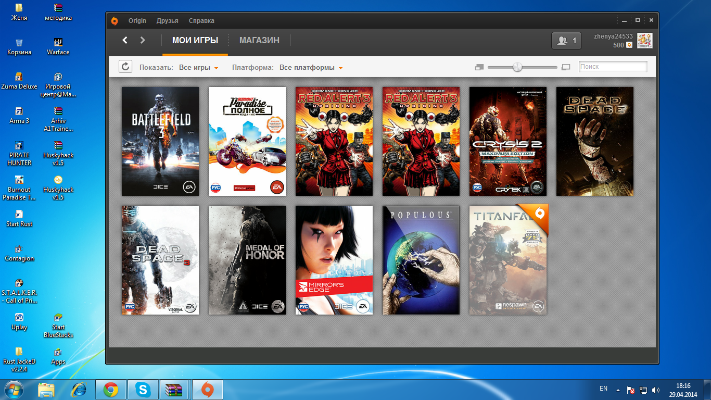
Task: Click the username zhenya24533
Action: pyautogui.click(x=614, y=36)
